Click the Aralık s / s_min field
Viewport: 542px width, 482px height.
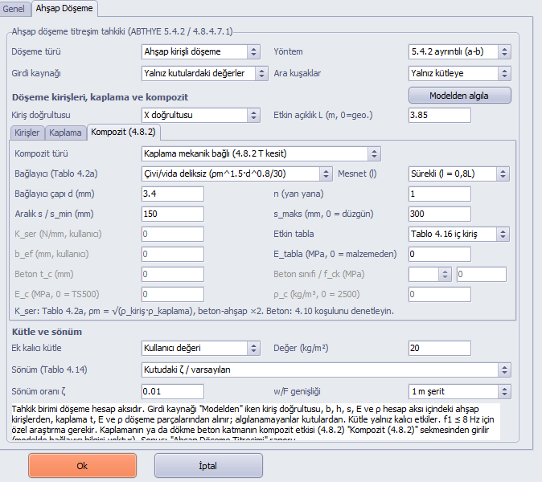click(x=172, y=214)
